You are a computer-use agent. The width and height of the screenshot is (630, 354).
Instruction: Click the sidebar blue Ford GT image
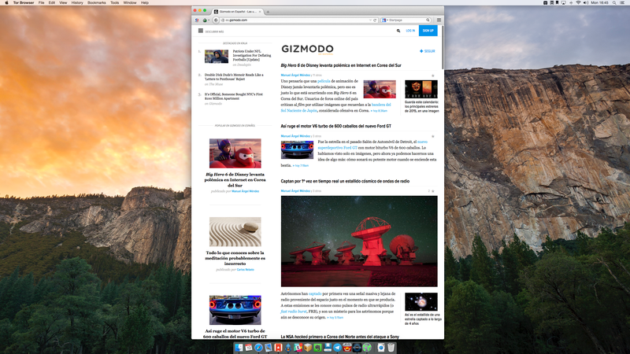pos(235,310)
